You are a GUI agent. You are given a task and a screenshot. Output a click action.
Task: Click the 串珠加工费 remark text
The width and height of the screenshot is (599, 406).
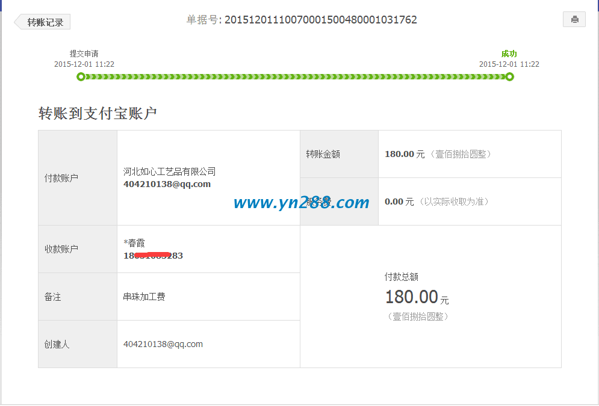[x=144, y=297]
